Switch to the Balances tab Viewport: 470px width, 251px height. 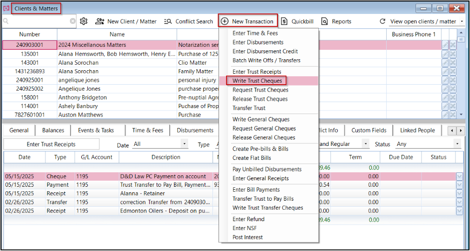[53, 130]
